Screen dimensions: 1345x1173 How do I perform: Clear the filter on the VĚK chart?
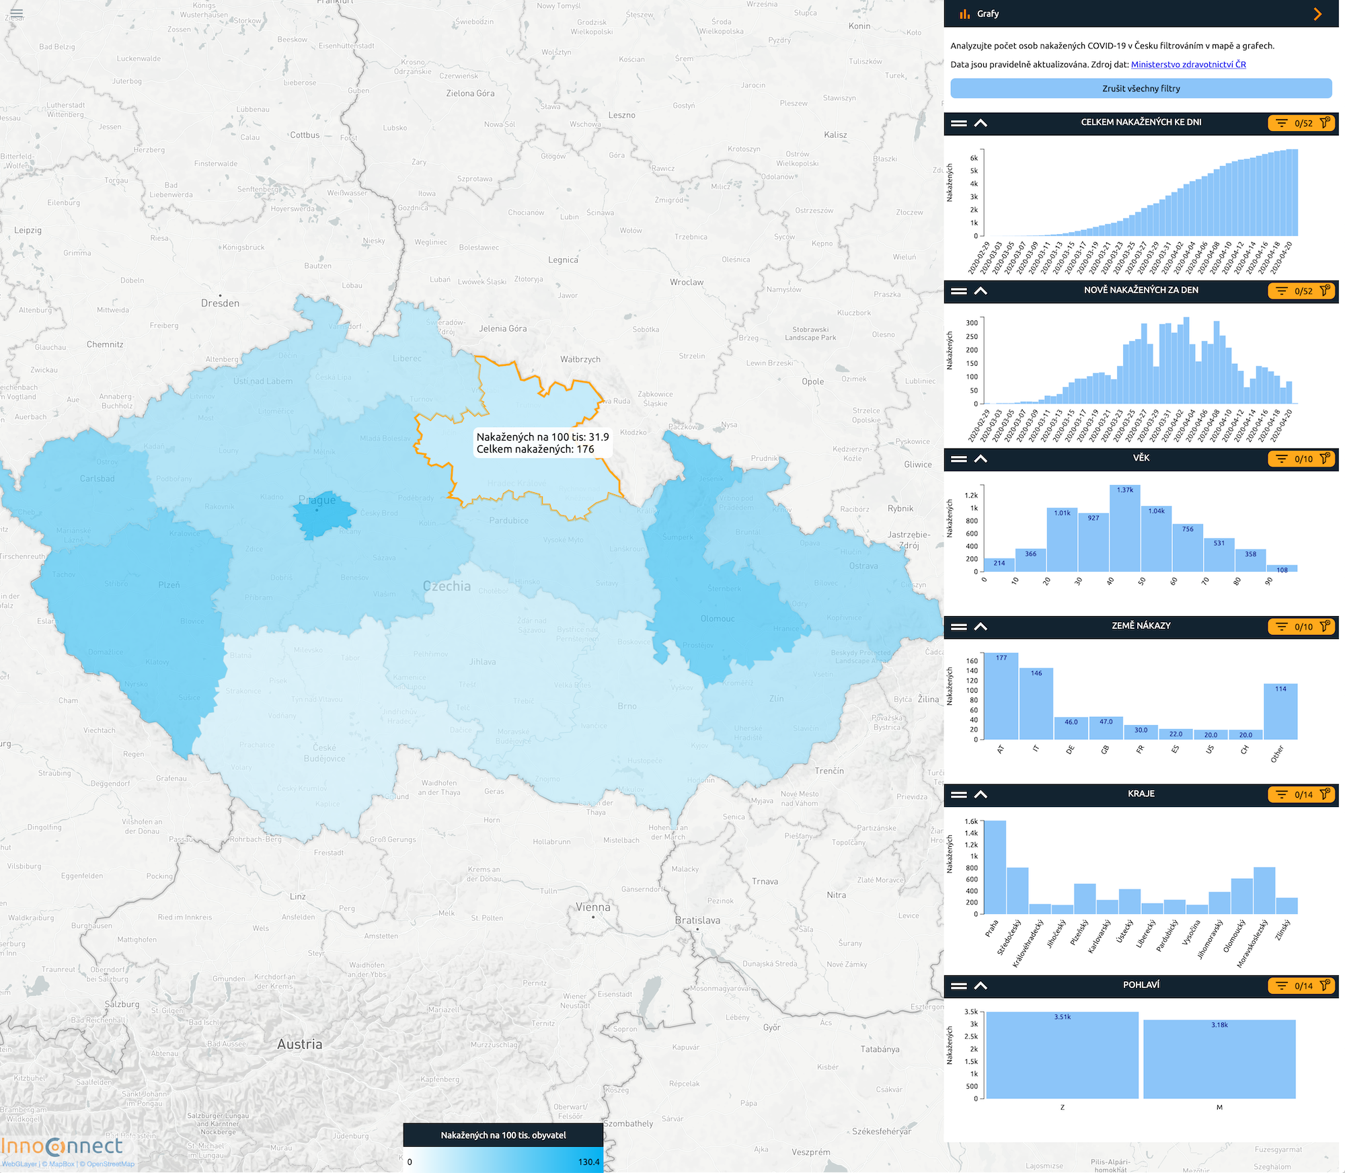coord(1325,459)
